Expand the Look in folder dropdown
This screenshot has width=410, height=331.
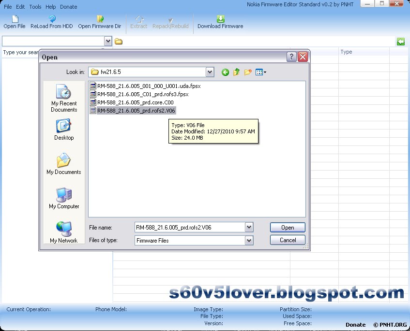(x=210, y=72)
